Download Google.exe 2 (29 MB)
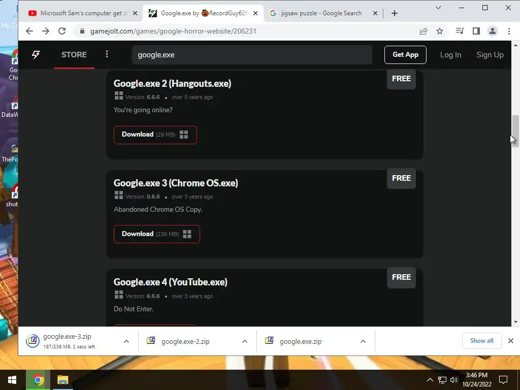Screen dimensions: 520x390 coord(155,135)
